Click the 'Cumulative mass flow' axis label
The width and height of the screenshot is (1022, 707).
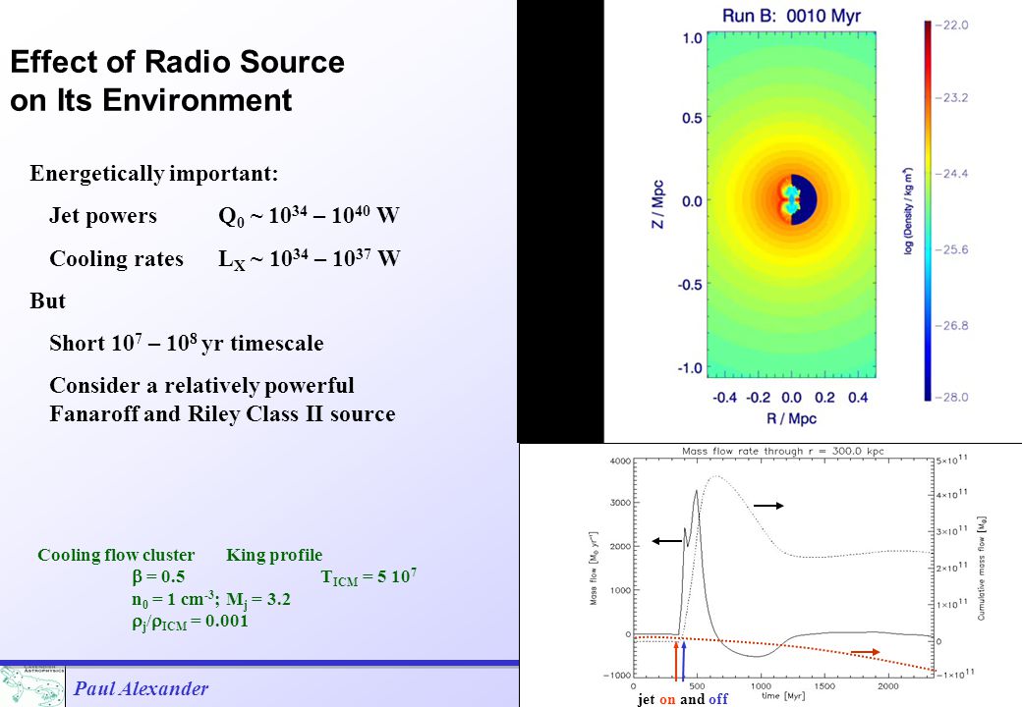point(981,569)
